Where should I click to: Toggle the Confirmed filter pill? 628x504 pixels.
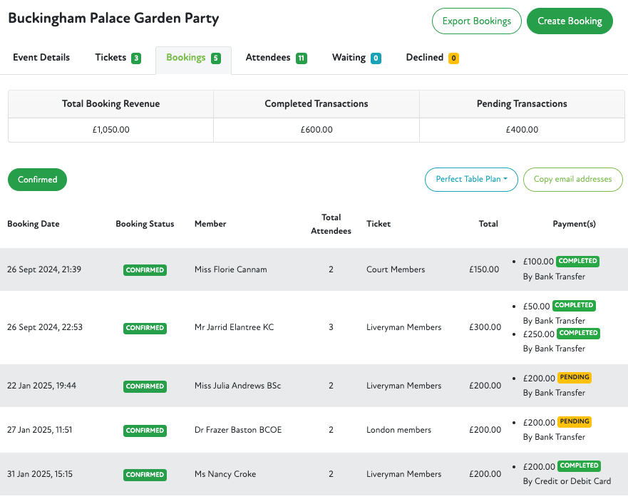click(37, 180)
